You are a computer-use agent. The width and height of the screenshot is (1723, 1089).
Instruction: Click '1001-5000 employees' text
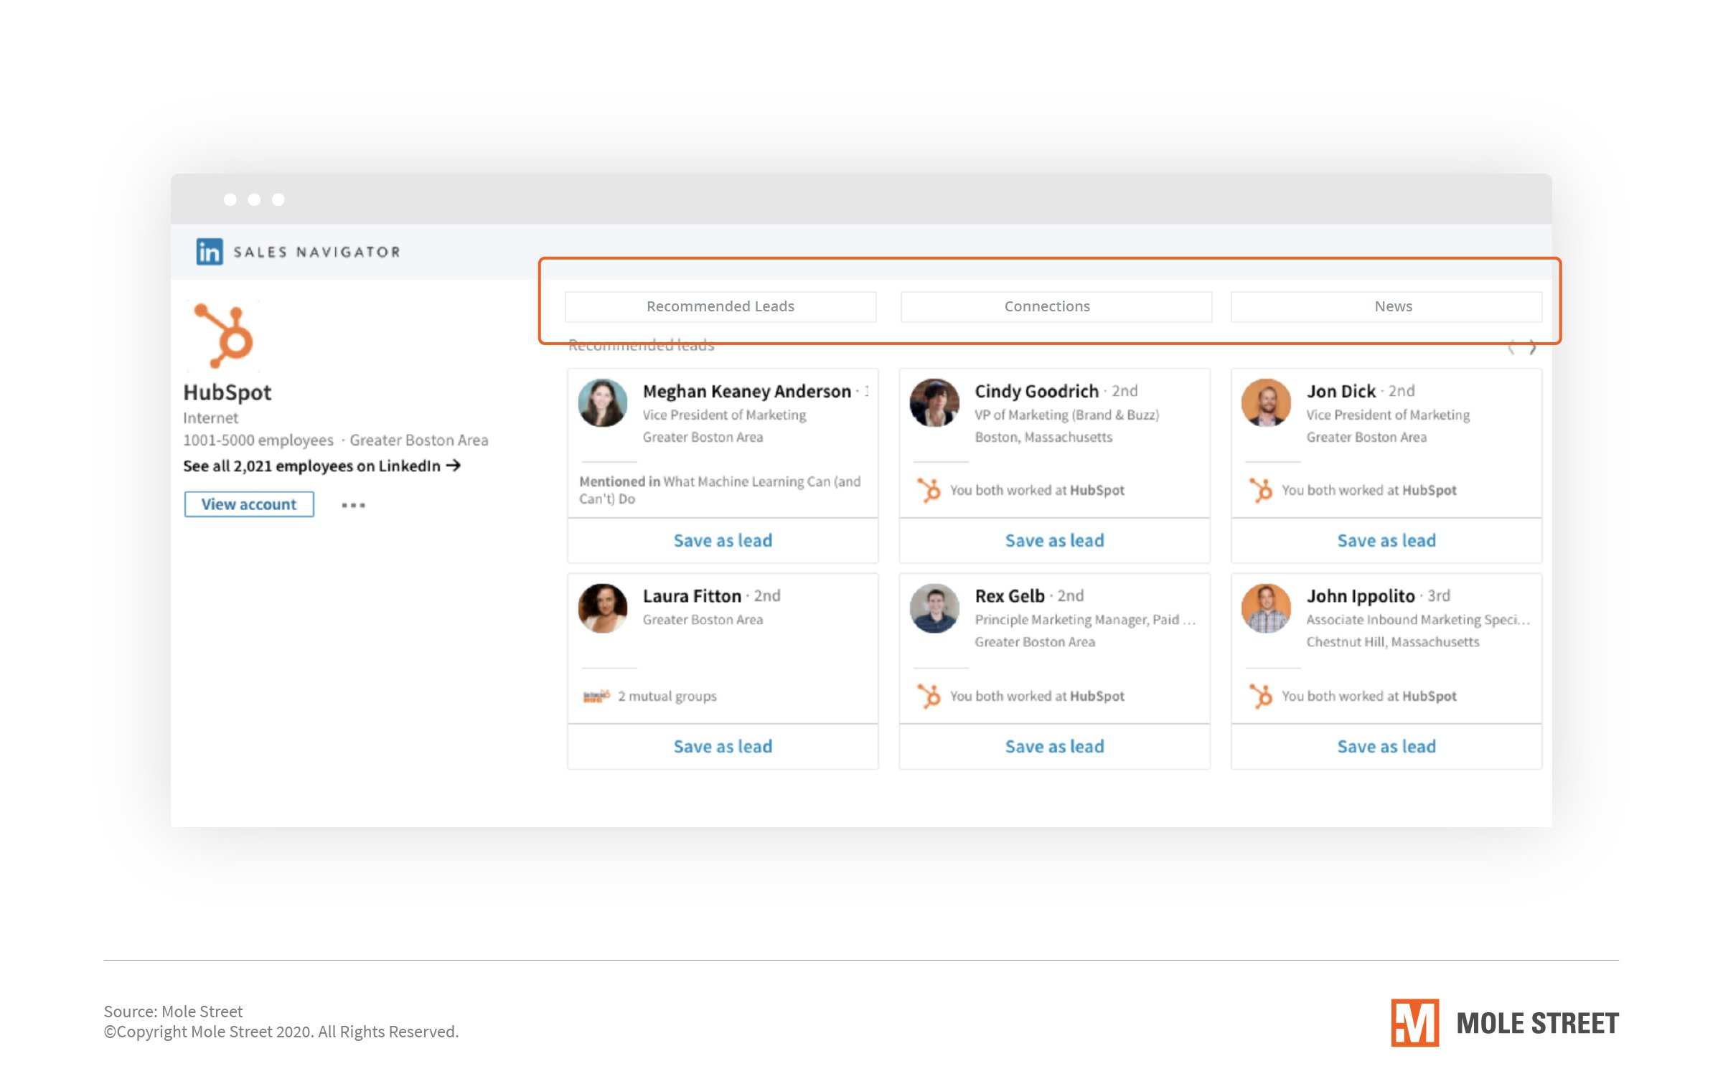tap(258, 440)
